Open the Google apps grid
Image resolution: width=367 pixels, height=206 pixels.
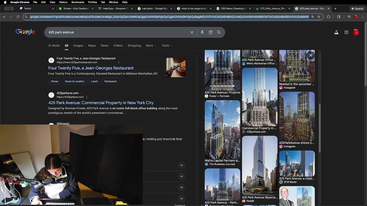pos(346,32)
